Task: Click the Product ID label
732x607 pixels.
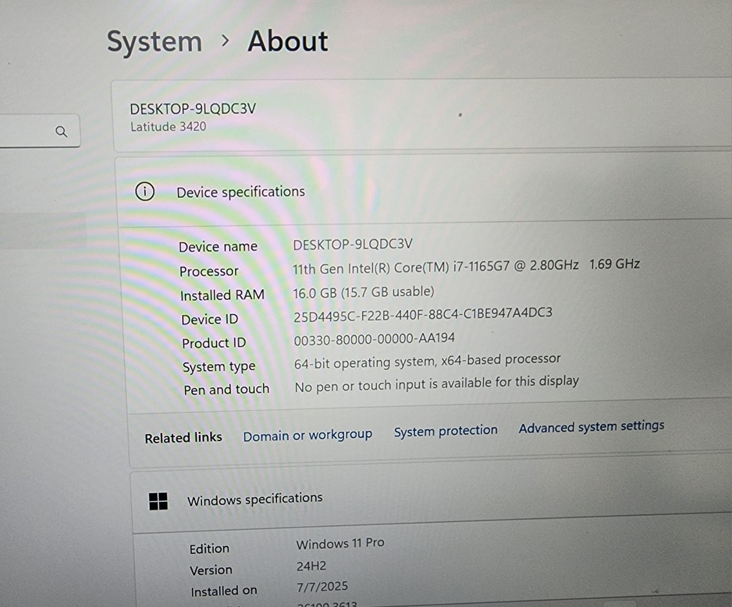Action: coord(214,343)
